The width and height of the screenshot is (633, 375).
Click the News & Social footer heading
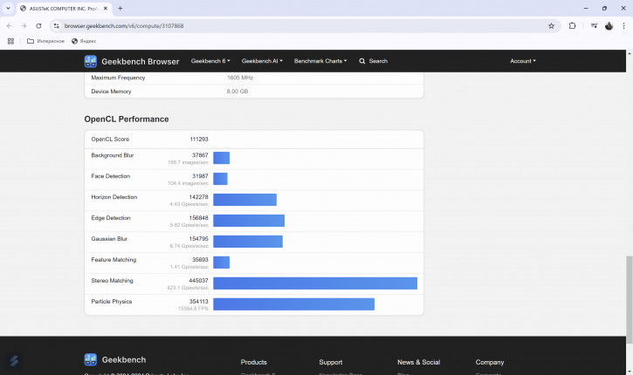pos(418,362)
